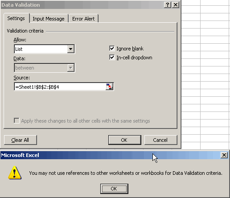Click the range selector icon in Source field

coord(110,87)
